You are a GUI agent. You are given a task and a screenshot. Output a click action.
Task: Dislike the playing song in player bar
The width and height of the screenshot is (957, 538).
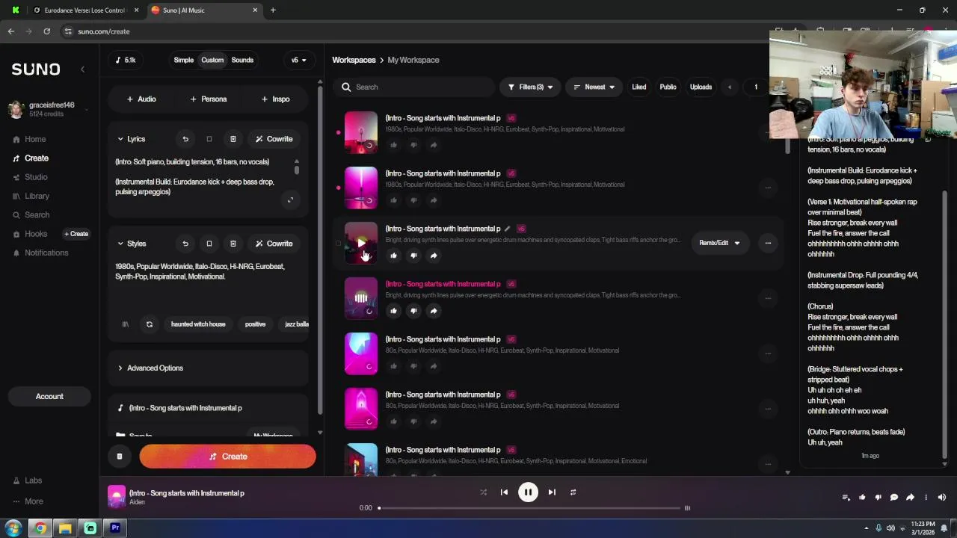pyautogui.click(x=878, y=498)
